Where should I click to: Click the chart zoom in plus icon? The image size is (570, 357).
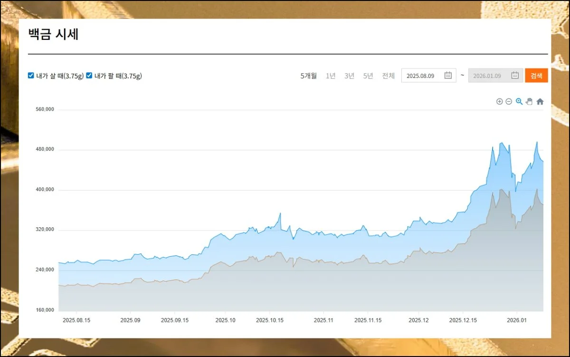click(499, 102)
